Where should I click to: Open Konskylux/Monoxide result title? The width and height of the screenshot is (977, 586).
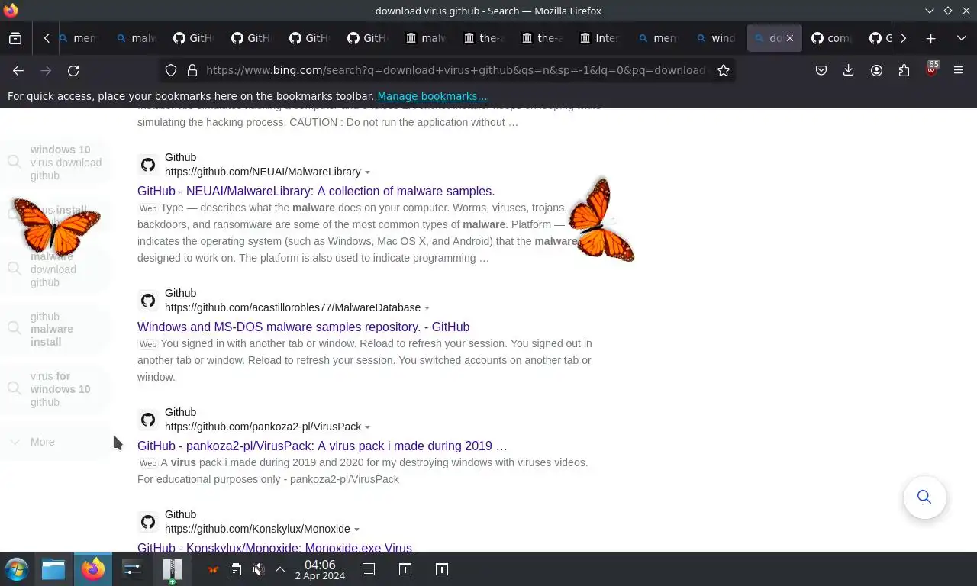(275, 547)
